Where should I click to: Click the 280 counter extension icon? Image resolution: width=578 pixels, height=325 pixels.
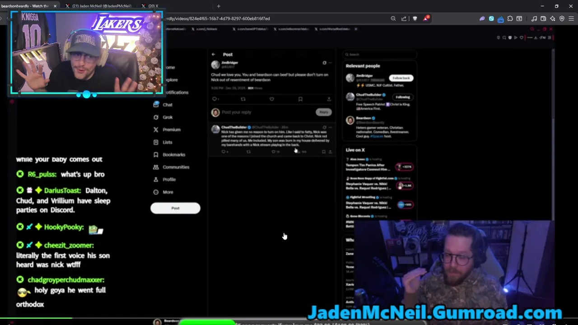point(500,19)
